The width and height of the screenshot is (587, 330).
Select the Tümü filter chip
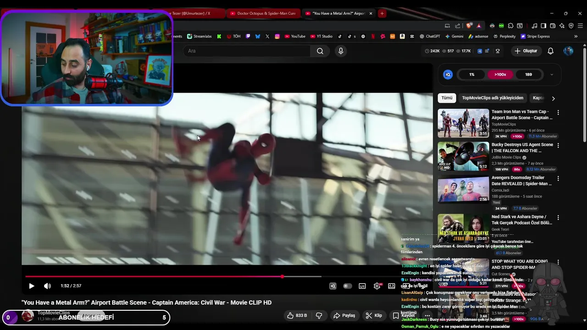pos(447,98)
